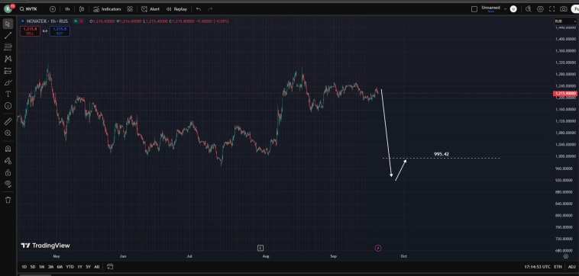Click the pink data-mode icon in legend
This screenshot has height=276, width=579.
pos(82,21)
